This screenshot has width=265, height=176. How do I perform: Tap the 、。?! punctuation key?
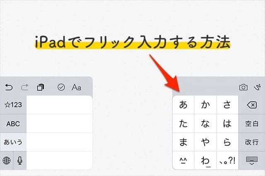click(227, 160)
